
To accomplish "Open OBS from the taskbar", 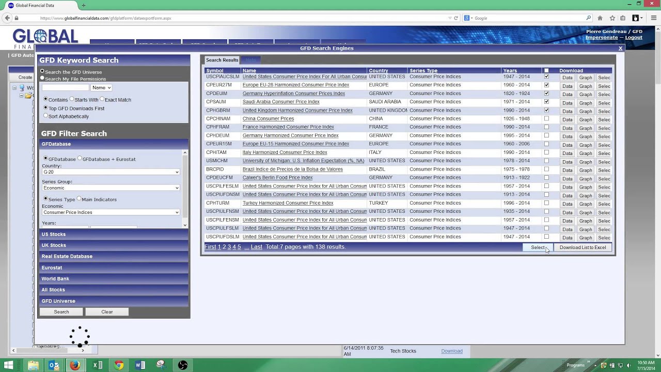I will coord(183,365).
